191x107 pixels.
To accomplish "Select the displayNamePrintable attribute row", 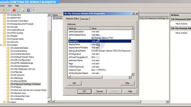I will [100, 48].
